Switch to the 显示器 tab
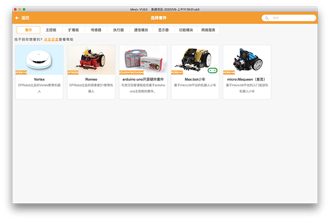Image resolution: width=330 pixels, height=221 pixels. coord(163,30)
